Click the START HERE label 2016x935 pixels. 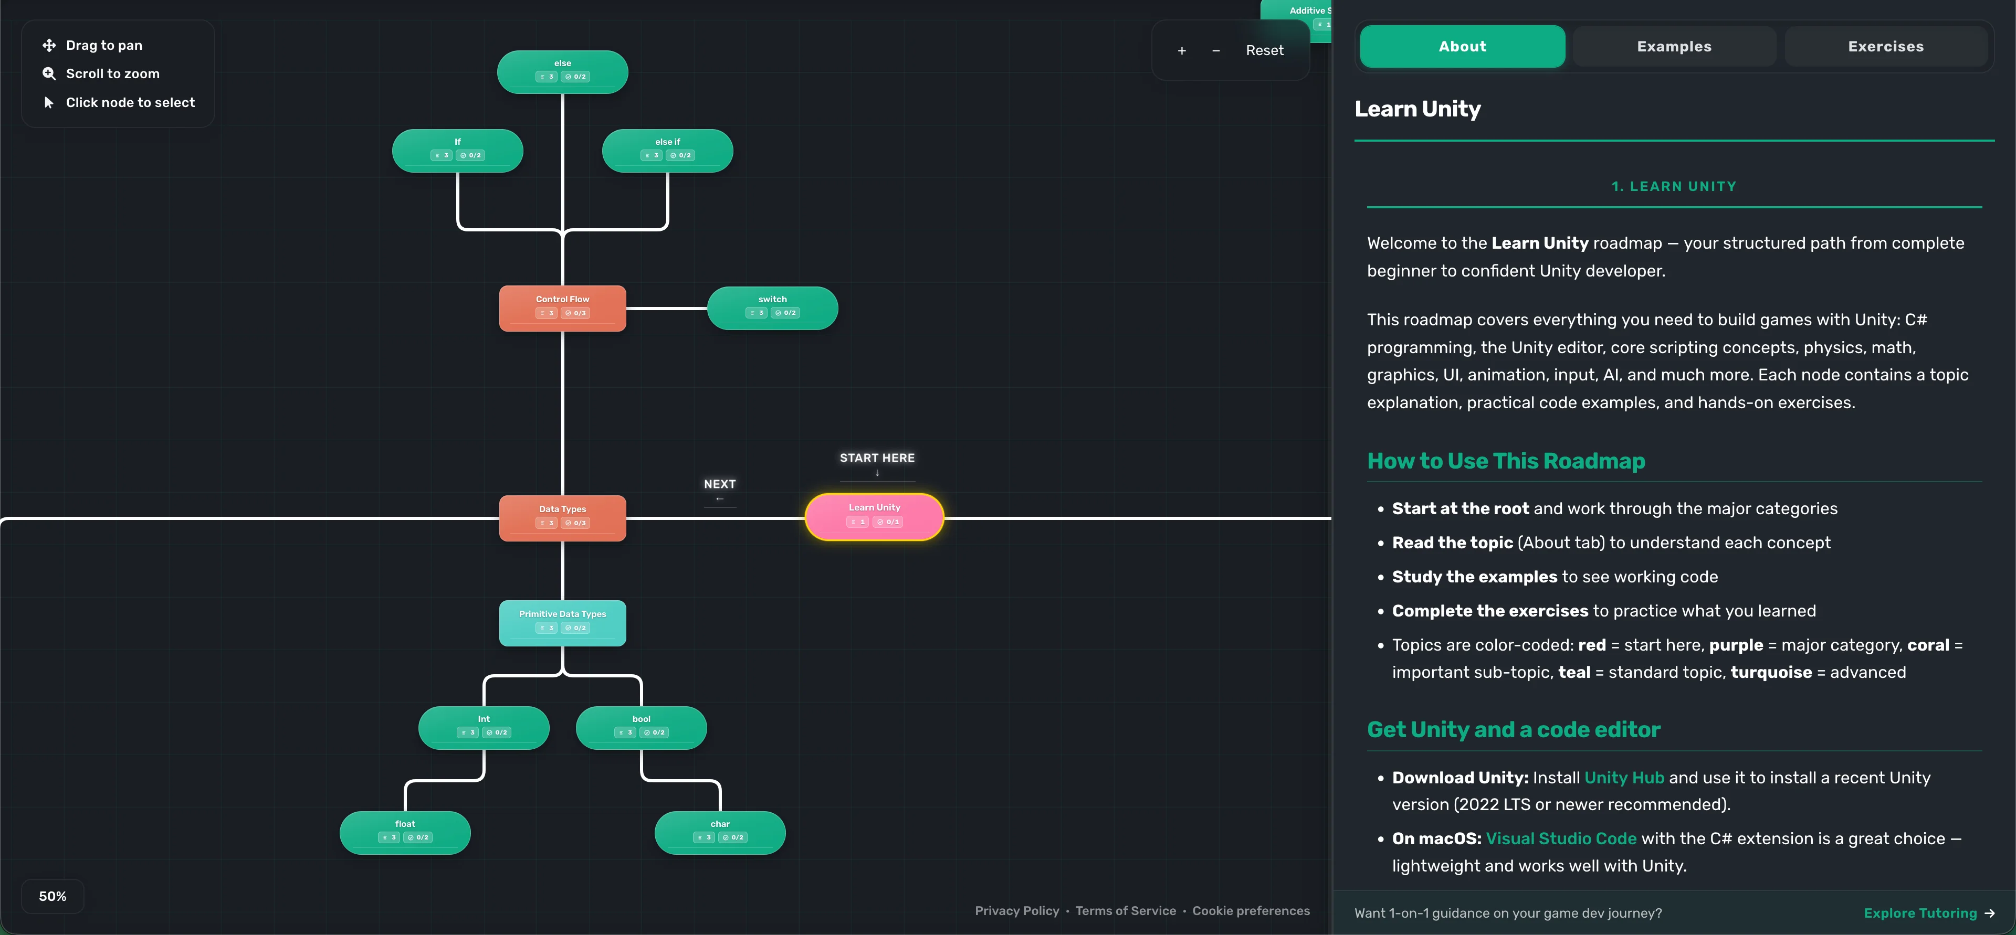click(x=877, y=458)
